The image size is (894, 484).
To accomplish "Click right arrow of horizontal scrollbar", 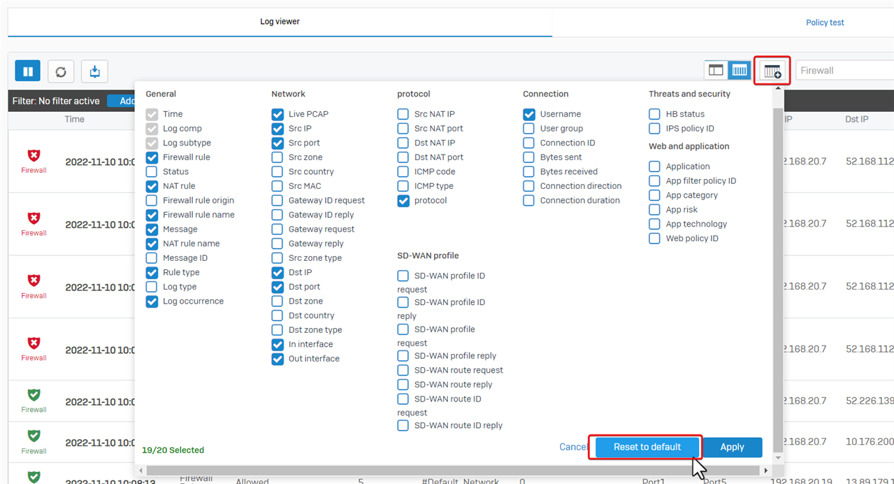I will [766, 471].
